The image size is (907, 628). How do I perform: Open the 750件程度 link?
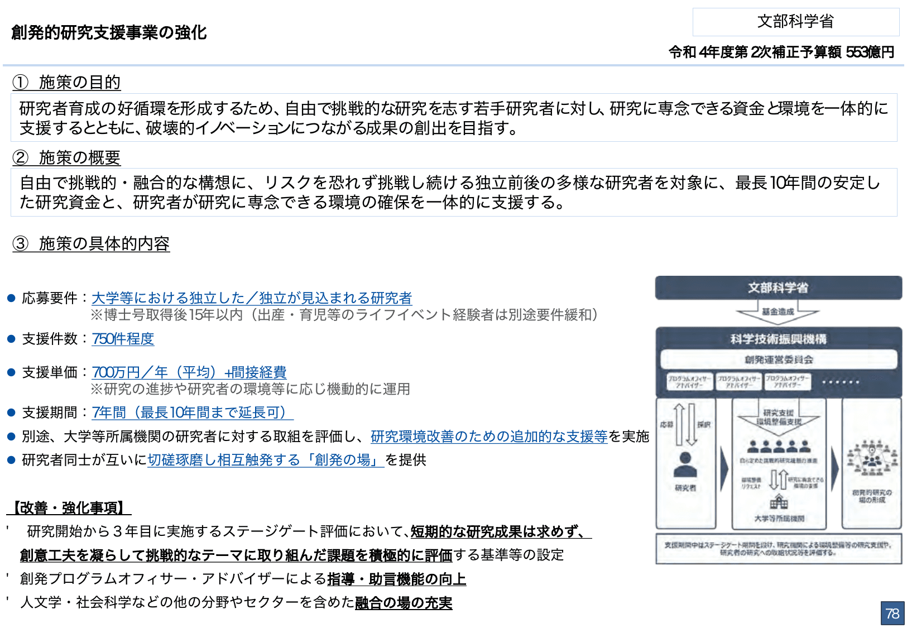click(x=123, y=339)
